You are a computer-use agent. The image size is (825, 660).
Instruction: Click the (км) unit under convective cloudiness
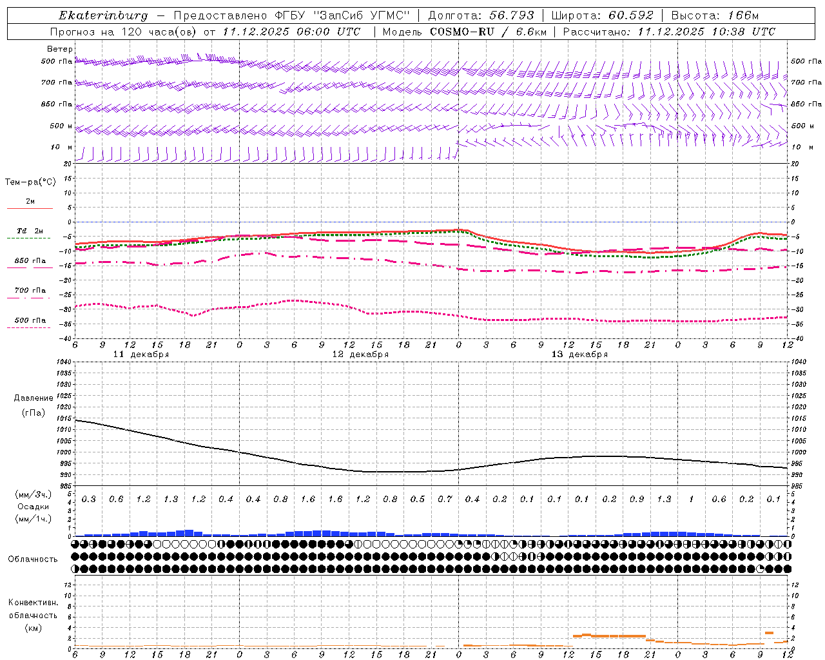pyautogui.click(x=33, y=628)
